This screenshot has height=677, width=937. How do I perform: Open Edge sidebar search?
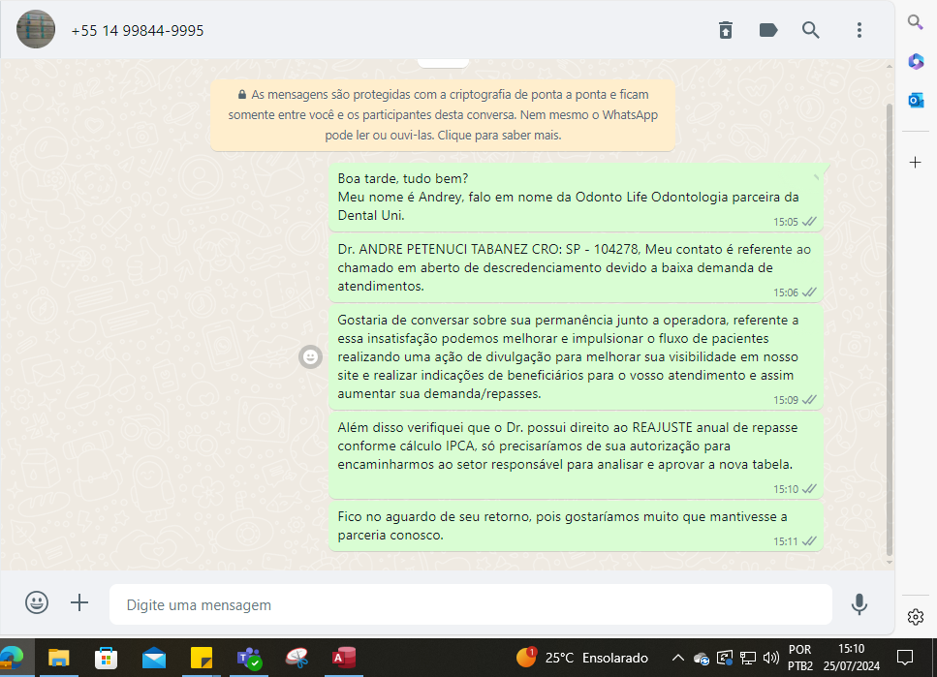pyautogui.click(x=915, y=22)
